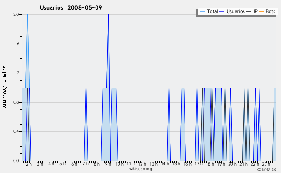Click the '3 h' x-axis label

40,164
